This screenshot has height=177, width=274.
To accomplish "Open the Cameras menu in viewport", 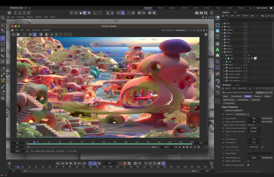I will (x=21, y=17).
